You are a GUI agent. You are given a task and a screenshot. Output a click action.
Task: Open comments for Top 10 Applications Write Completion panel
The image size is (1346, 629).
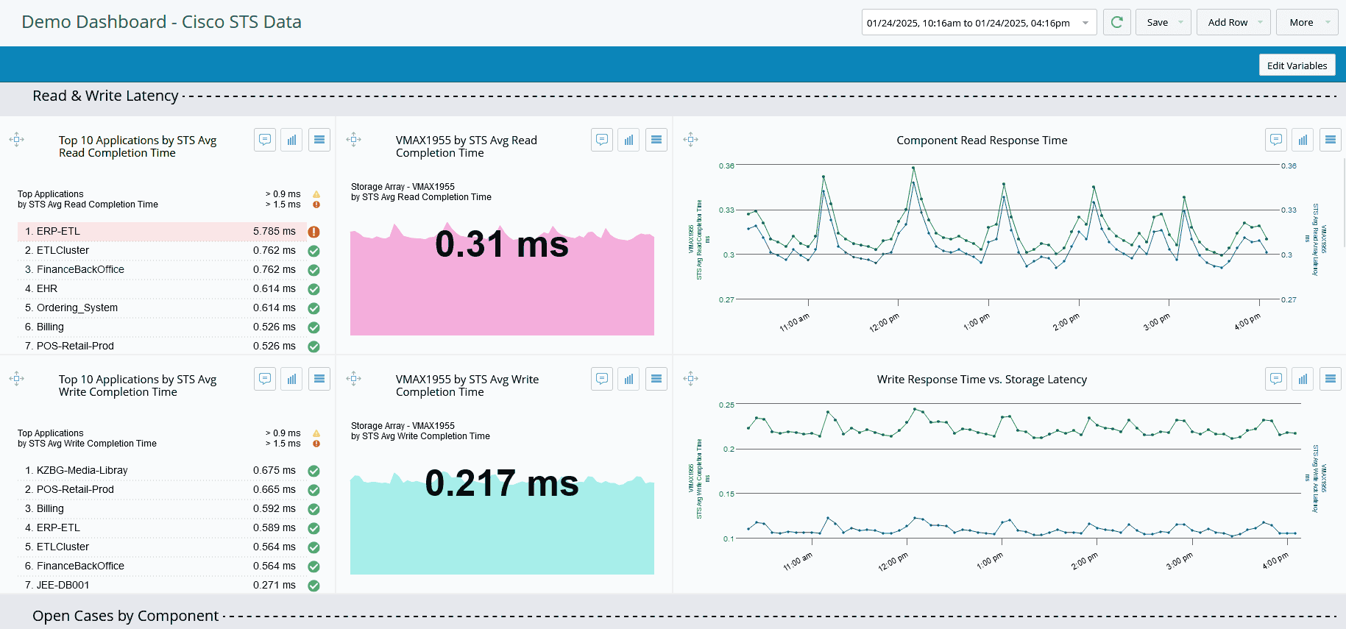(x=265, y=379)
